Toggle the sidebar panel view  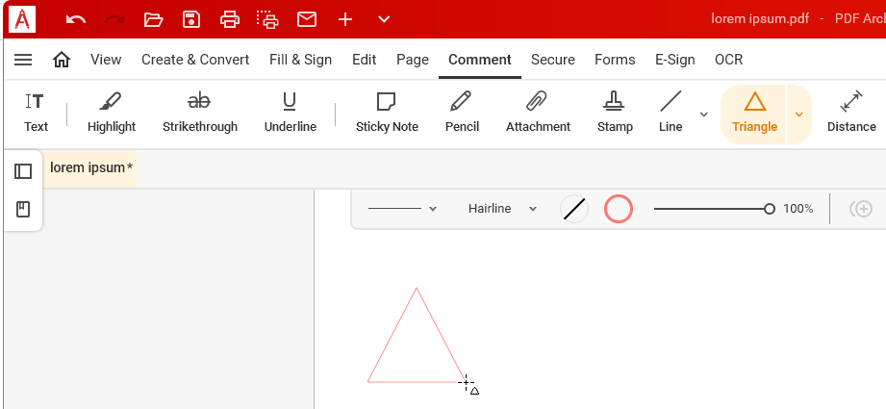tap(22, 171)
